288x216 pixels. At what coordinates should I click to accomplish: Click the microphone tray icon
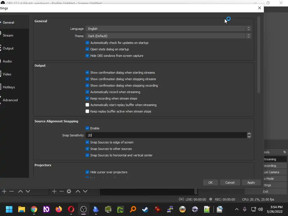pos(245,209)
